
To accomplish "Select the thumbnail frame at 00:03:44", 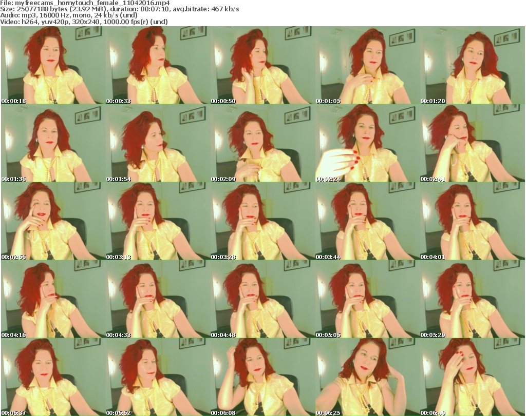I will pyautogui.click(x=367, y=222).
